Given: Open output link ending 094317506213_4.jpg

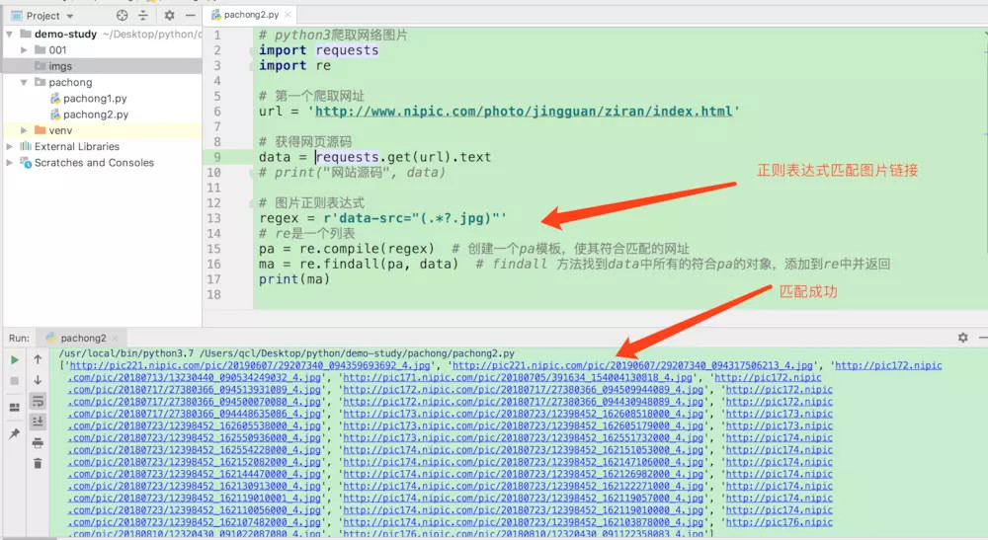Looking at the screenshot, I should coord(632,365).
